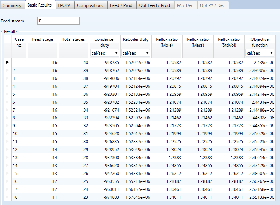Screen dimensions: 280x205
Task: Click the Feed stream input field
Action: (58, 21)
